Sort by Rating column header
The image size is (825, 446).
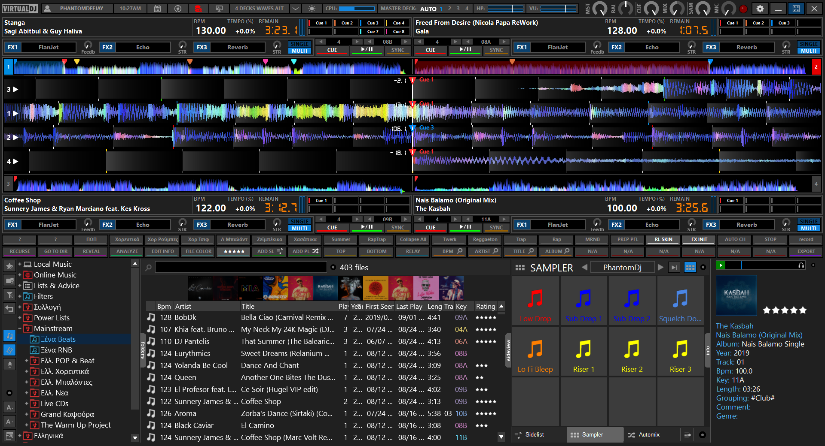(486, 307)
